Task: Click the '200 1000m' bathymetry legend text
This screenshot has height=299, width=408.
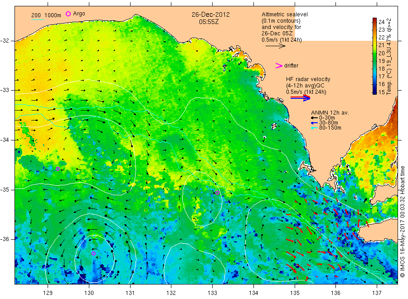Action: (46, 15)
